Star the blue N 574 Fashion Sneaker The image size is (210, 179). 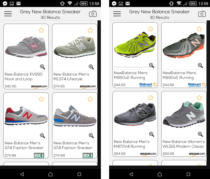point(90,99)
